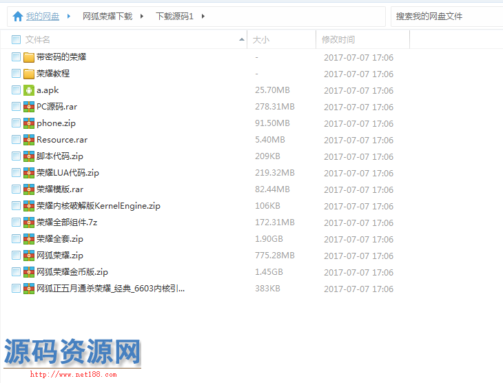Click the archive icon for 网狐荣耀.zip

[29, 256]
